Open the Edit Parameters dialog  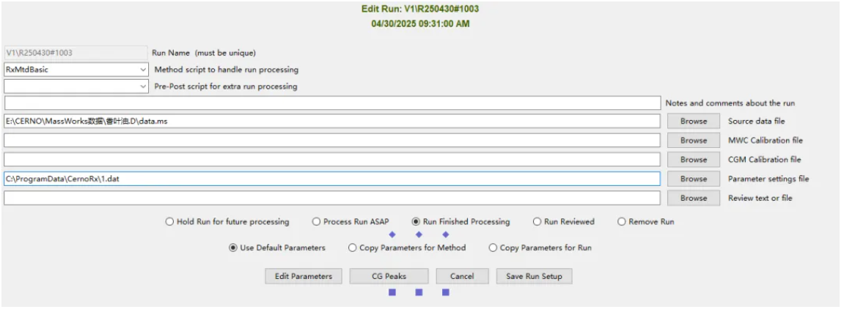303,276
